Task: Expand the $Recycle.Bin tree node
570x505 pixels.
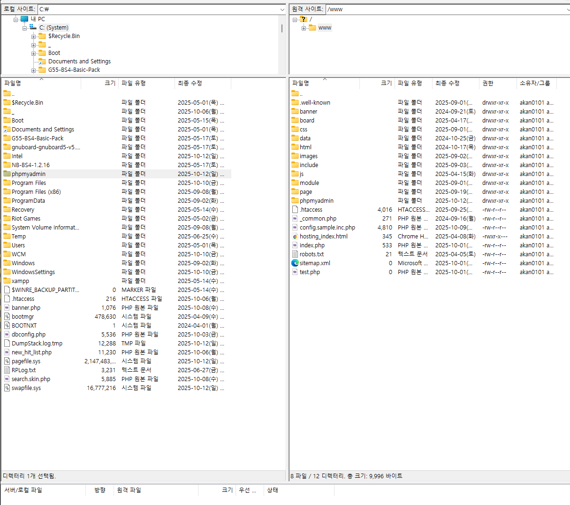Action: (x=33, y=37)
